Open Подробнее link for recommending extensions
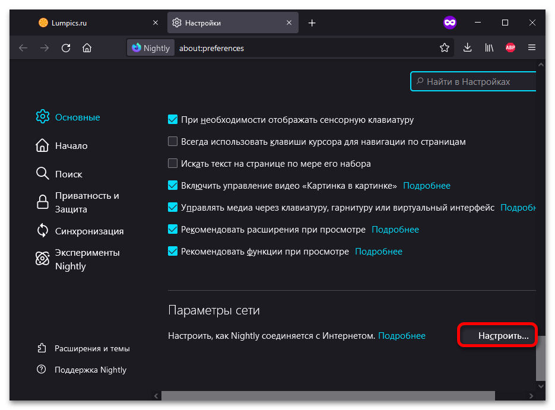 point(395,230)
